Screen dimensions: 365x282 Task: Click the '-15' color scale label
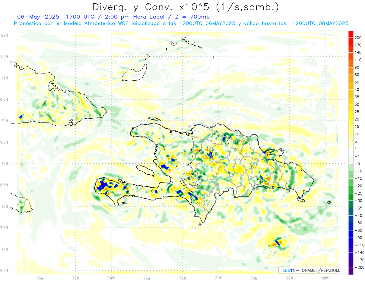tap(358, 178)
